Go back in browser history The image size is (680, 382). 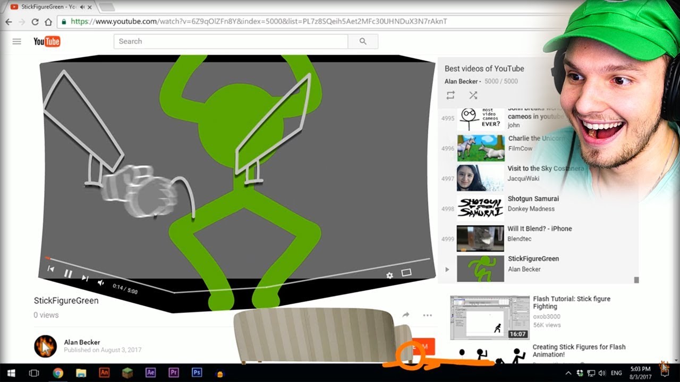8,22
